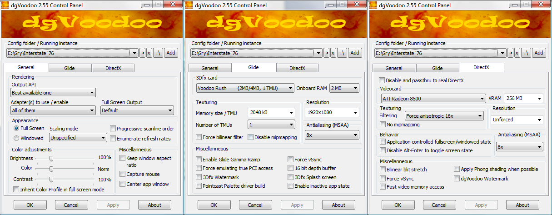Viewport: 552px width, 215px height.
Task: Enable Keep window aspect ratio
Action: point(123,158)
